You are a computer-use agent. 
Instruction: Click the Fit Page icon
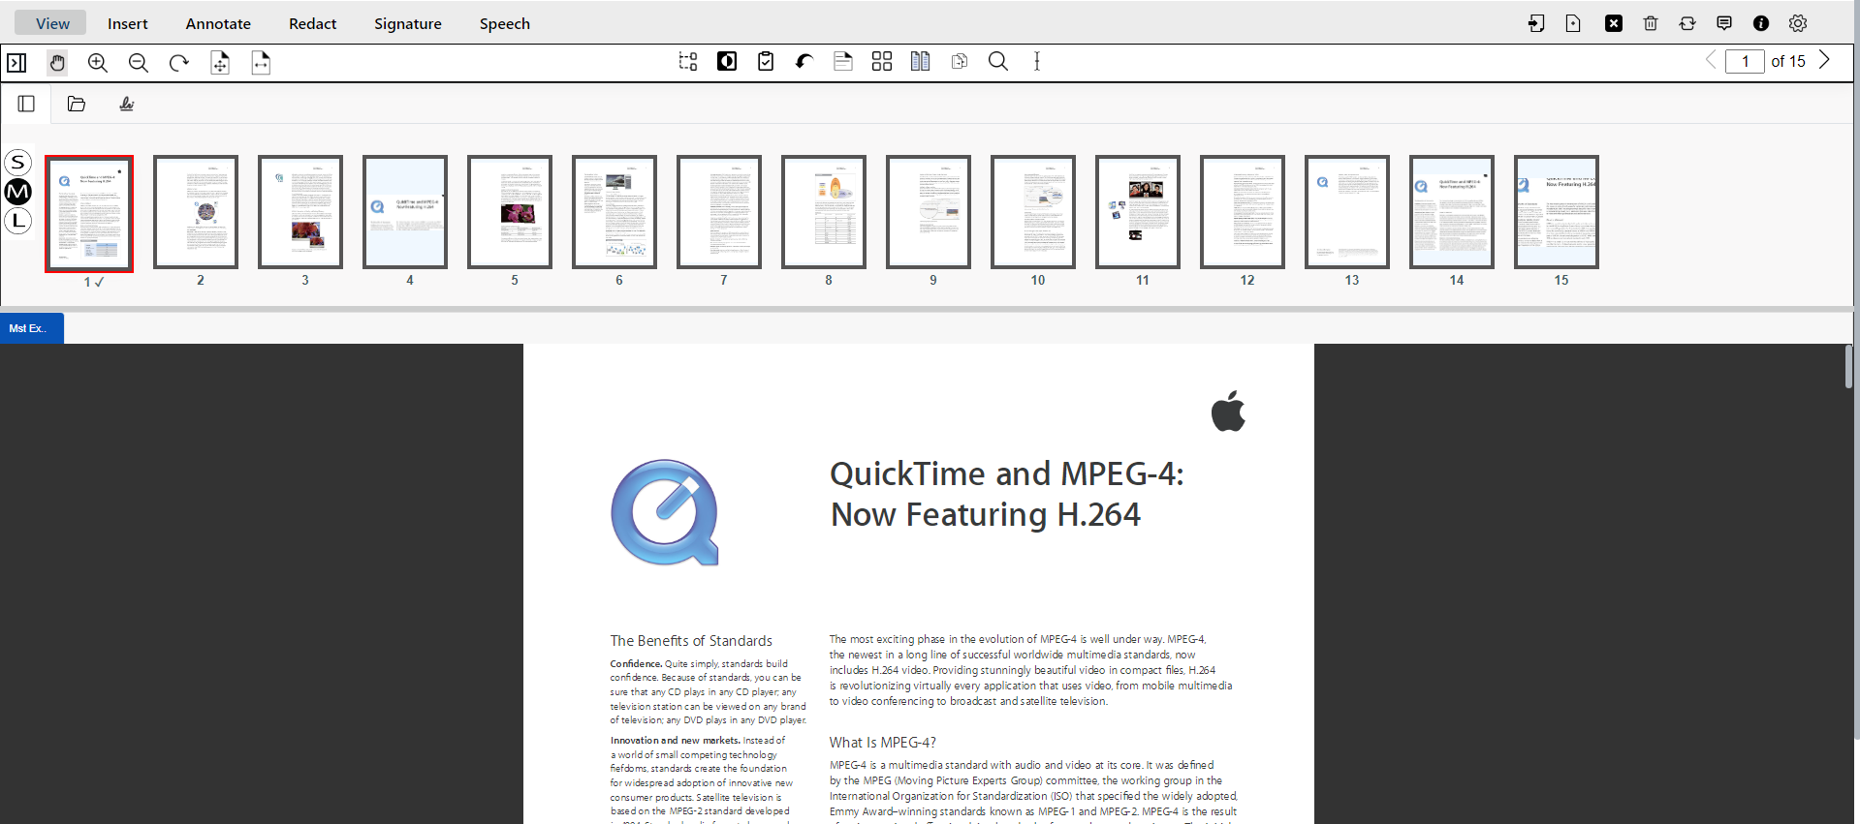coord(220,63)
